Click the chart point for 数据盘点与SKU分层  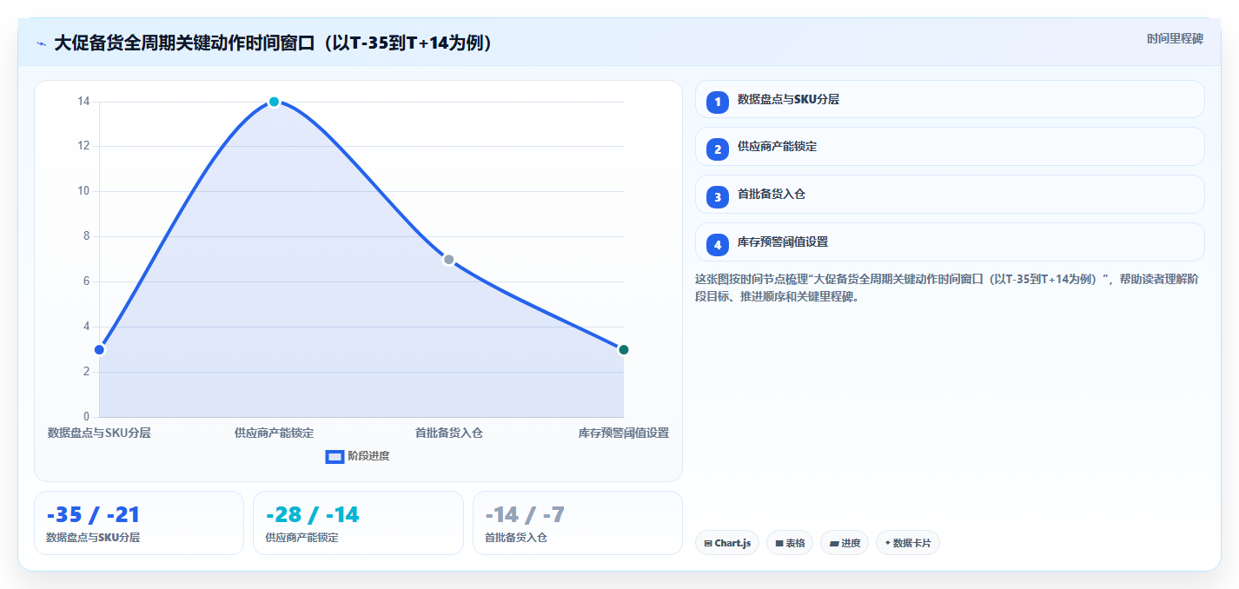[x=99, y=349]
